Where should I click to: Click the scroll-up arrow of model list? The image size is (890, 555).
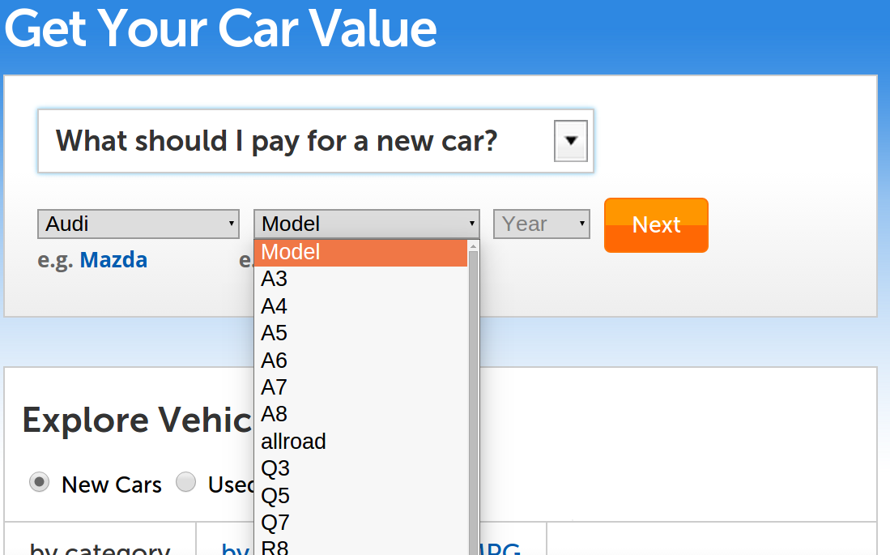pyautogui.click(x=474, y=246)
